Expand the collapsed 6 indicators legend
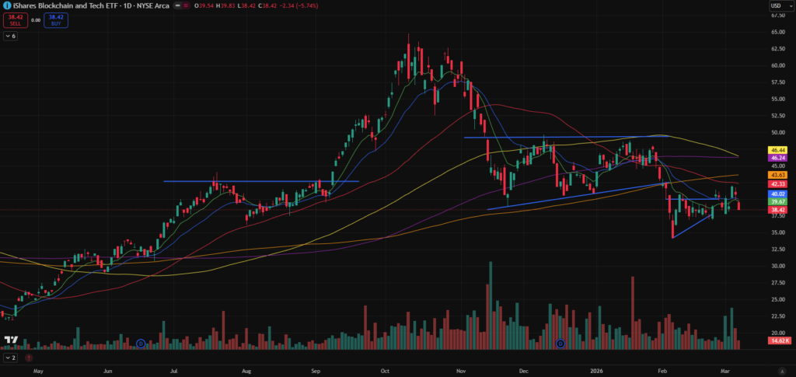This screenshot has width=796, height=377. coord(10,36)
